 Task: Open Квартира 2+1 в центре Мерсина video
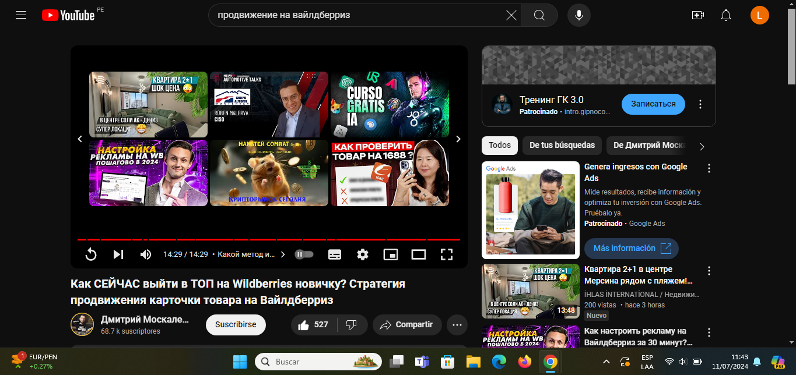pos(638,275)
